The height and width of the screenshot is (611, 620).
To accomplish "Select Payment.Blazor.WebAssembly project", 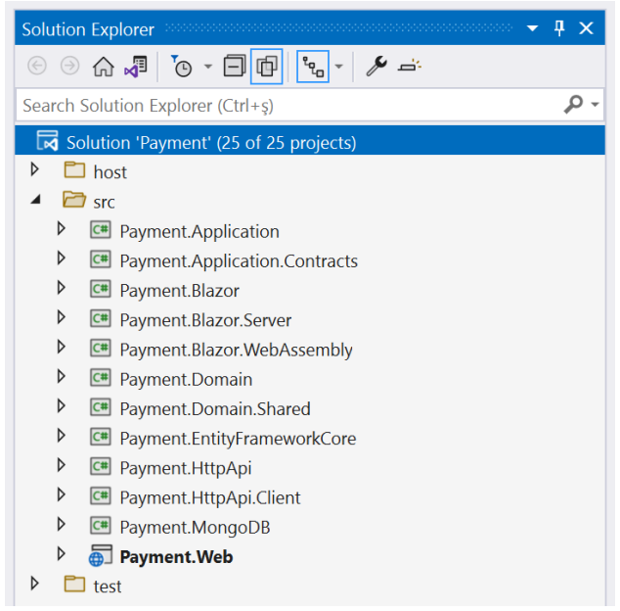I will point(236,350).
